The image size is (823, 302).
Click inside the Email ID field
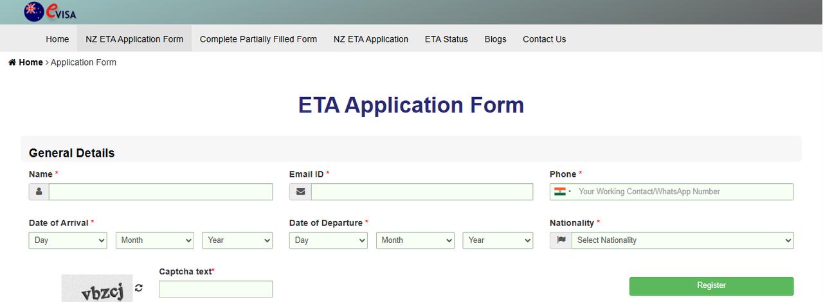422,191
